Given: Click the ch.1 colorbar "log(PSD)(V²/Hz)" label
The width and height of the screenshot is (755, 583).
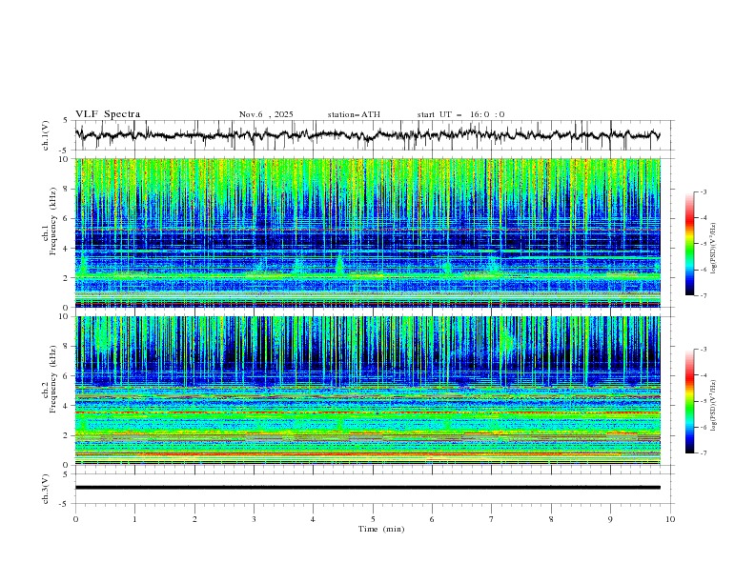Looking at the screenshot, I should [714, 249].
